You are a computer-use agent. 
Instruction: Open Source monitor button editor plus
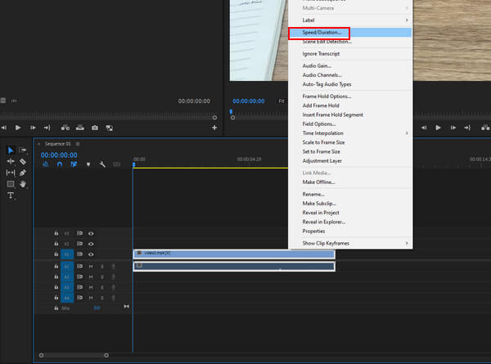coord(214,128)
